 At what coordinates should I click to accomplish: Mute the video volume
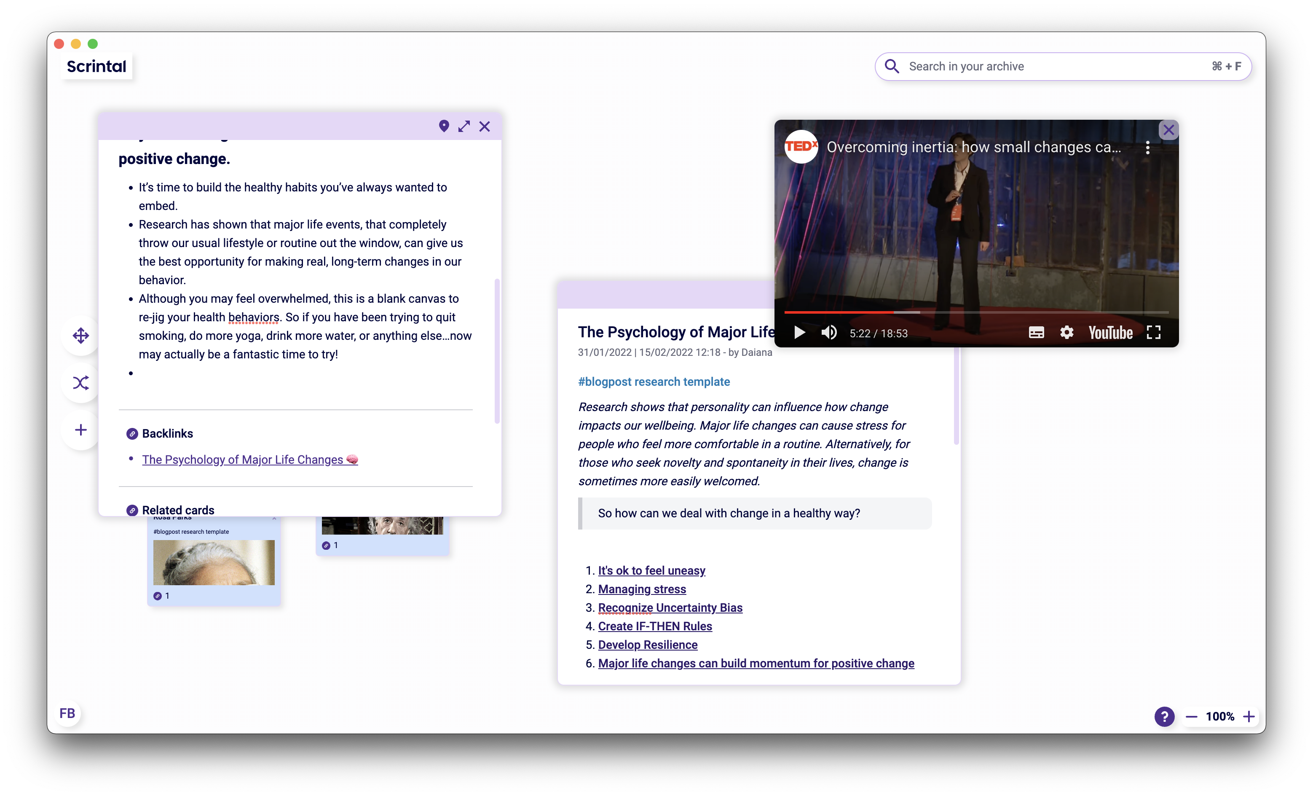[x=829, y=333]
